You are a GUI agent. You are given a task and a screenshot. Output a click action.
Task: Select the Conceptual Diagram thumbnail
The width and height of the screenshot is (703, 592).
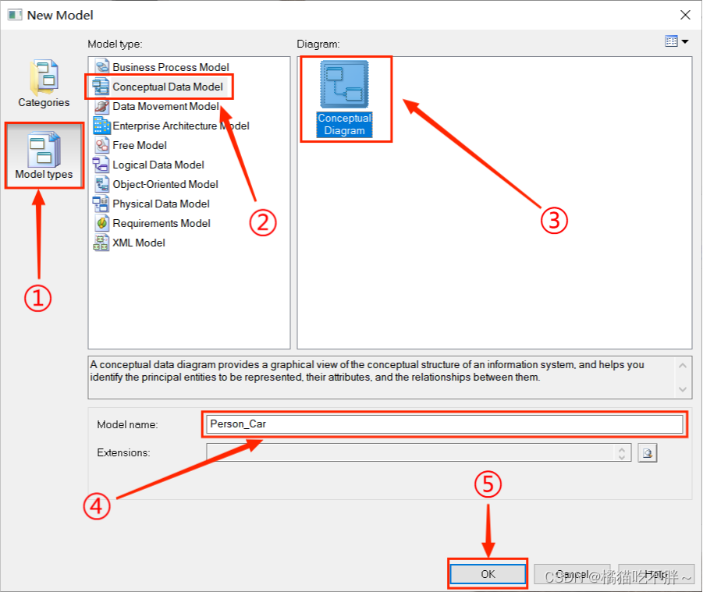coord(344,84)
